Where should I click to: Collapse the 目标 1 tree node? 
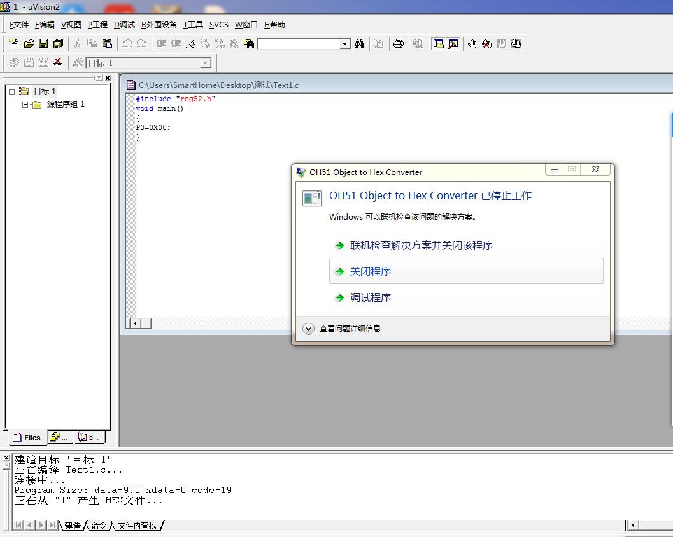tap(11, 92)
